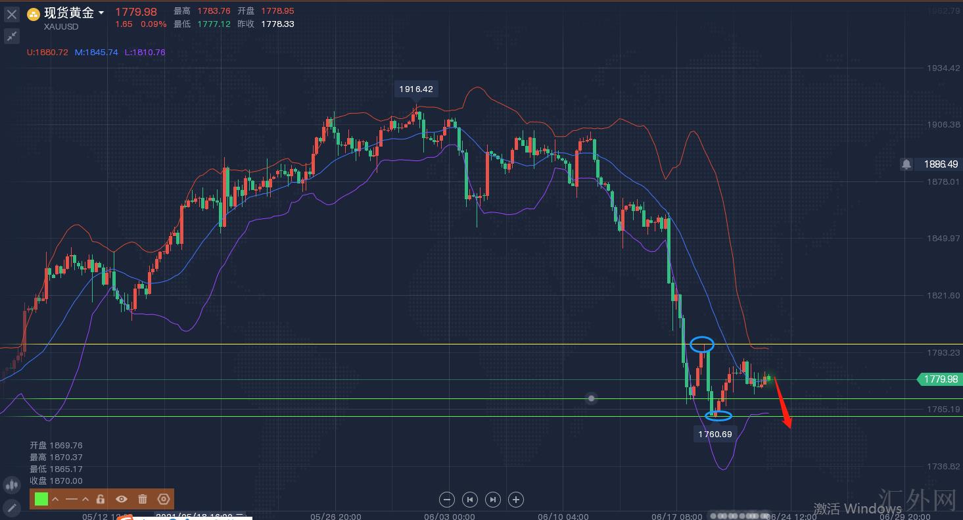963x520 pixels.
Task: Click the 1760.69 low price label
Action: [715, 434]
